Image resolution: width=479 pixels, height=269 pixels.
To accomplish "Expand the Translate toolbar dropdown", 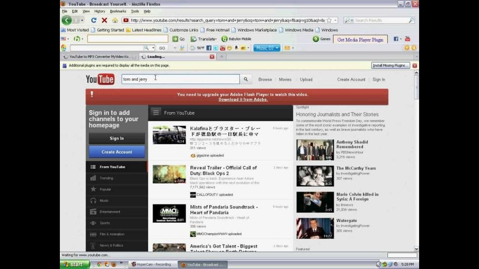I will [x=204, y=39].
